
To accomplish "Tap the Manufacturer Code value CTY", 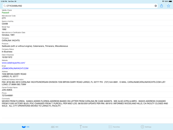I will point(4,18).
